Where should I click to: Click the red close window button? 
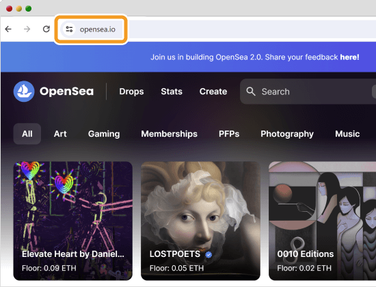(9, 9)
